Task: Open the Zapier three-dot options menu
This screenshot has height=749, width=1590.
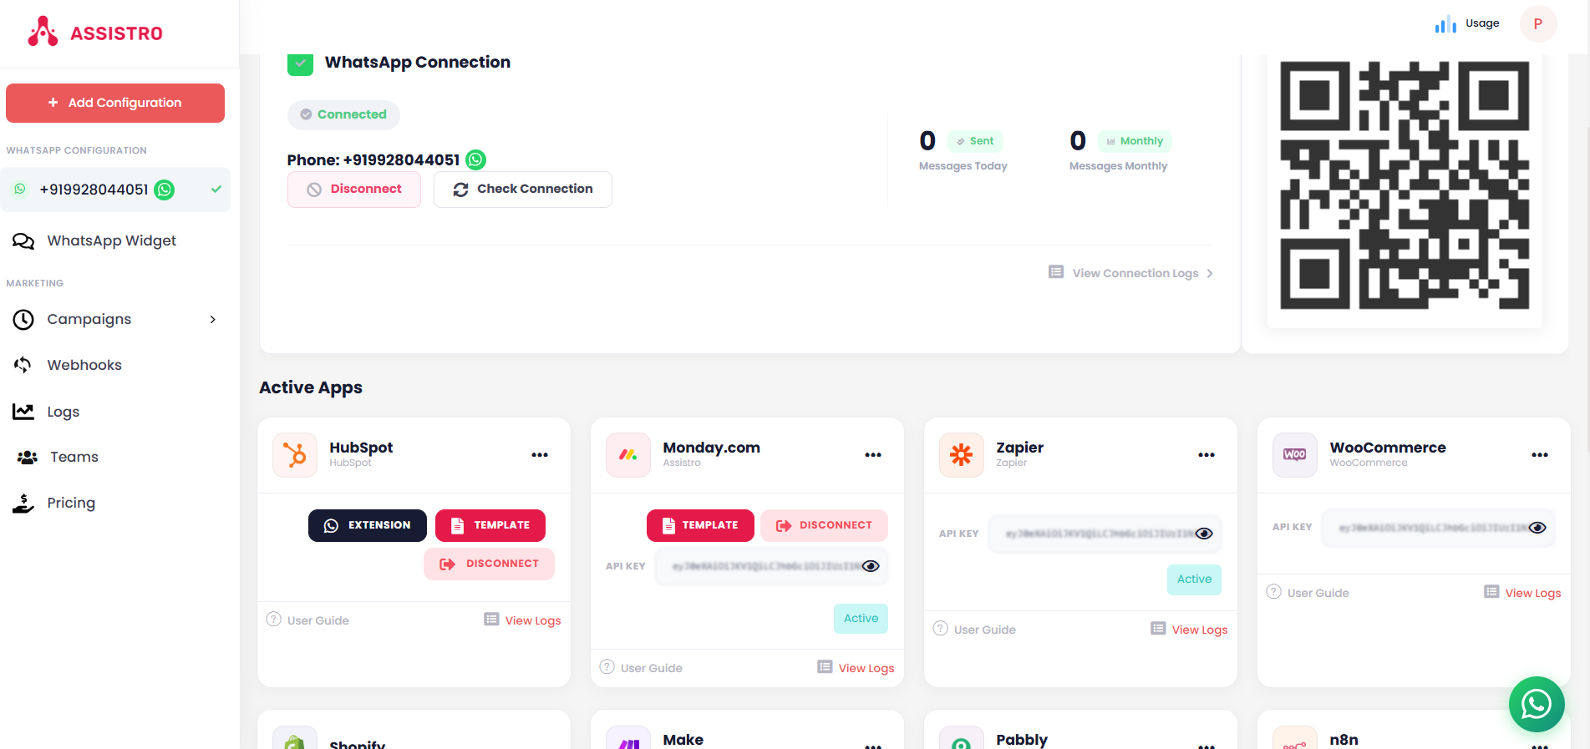Action: pyautogui.click(x=1206, y=455)
